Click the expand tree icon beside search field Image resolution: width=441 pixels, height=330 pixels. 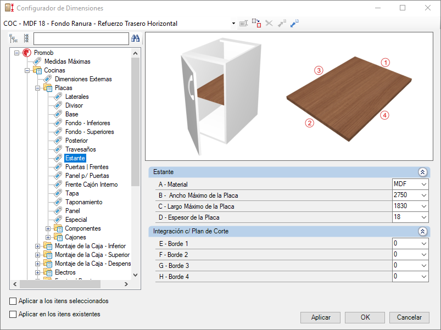pos(13,38)
